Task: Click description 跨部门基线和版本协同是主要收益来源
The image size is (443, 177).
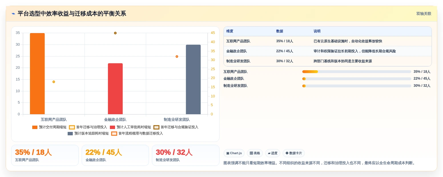Action: (343, 61)
